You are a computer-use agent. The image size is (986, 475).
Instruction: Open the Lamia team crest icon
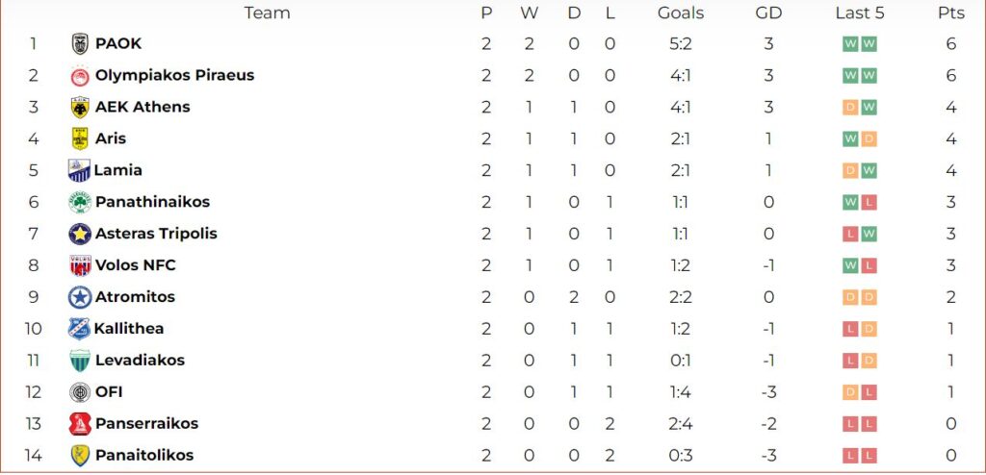pyautogui.click(x=79, y=170)
